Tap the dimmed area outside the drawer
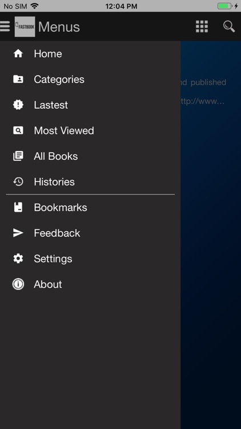The width and height of the screenshot is (241, 429). point(211,246)
